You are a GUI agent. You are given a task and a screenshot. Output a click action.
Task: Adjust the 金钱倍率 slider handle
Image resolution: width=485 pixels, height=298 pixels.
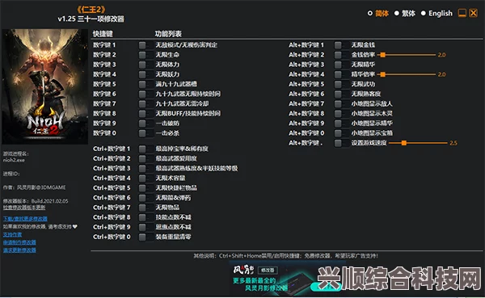coord(383,55)
